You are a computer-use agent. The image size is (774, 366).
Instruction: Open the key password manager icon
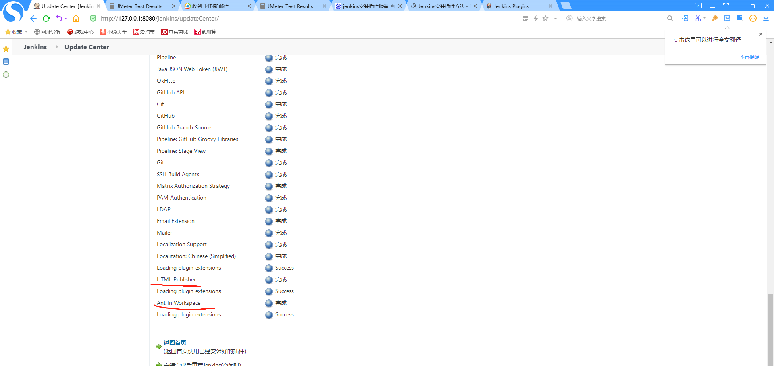point(714,18)
